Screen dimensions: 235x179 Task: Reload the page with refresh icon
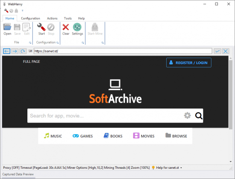[x=23, y=51]
